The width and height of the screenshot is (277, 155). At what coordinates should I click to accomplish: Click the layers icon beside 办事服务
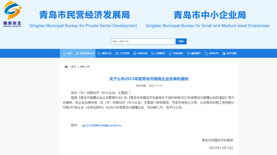(153, 53)
